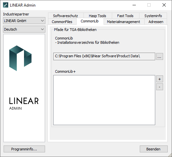Go to the Materialmanagement tab
Screen dimensions: 172x157
pyautogui.click(x=124, y=22)
